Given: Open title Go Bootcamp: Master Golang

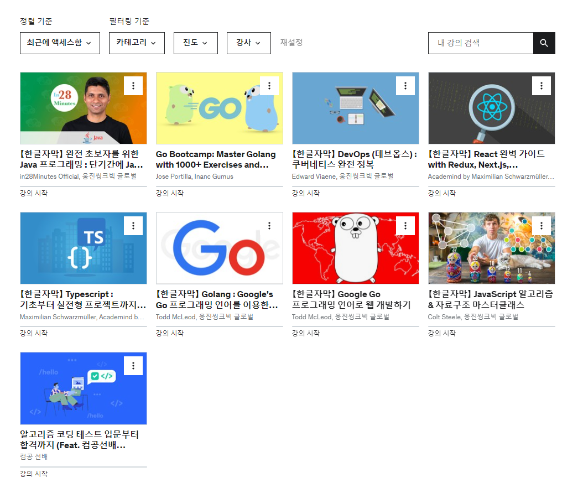Looking at the screenshot, I should pyautogui.click(x=216, y=159).
